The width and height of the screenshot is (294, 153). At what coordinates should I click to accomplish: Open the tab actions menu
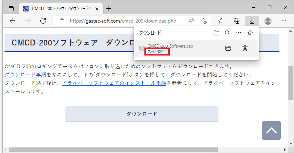[11, 9]
